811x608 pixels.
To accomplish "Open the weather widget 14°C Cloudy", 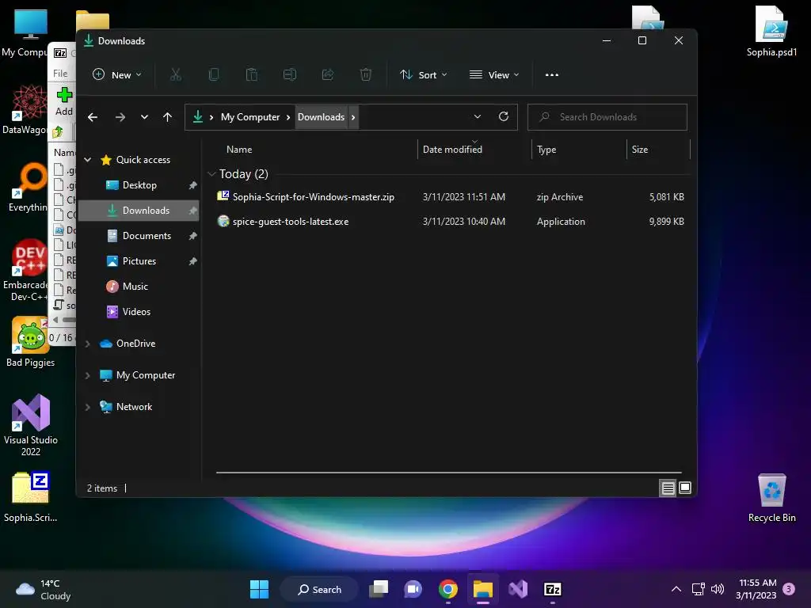I will [x=44, y=589].
